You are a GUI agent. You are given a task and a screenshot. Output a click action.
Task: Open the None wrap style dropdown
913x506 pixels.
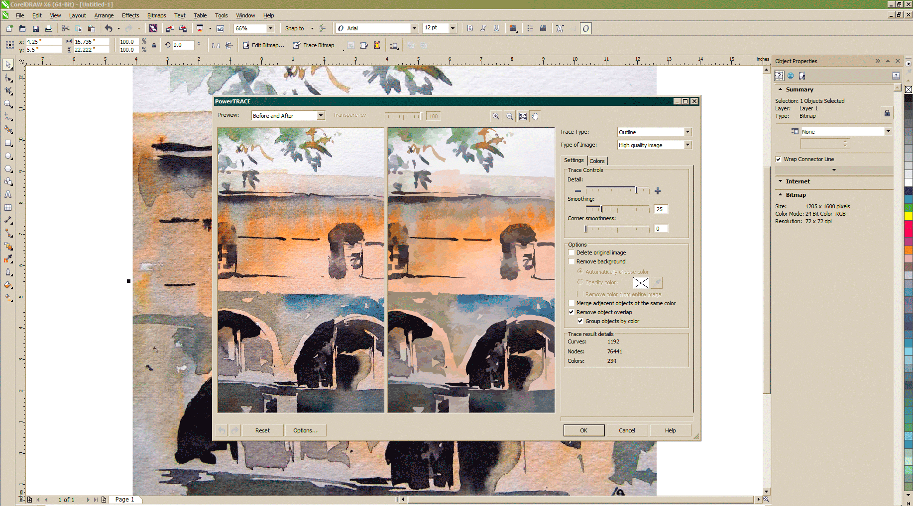coord(888,131)
